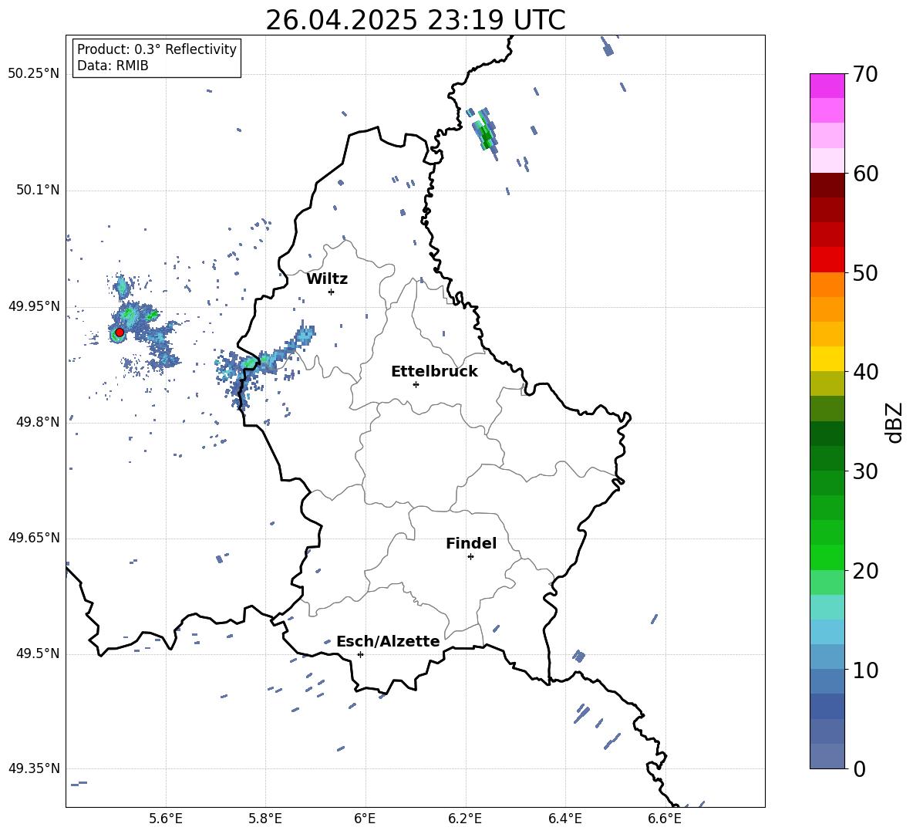Viewport: 913px width, 834px height.
Task: Click the 50.25°N latitude label
Action: tap(34, 74)
